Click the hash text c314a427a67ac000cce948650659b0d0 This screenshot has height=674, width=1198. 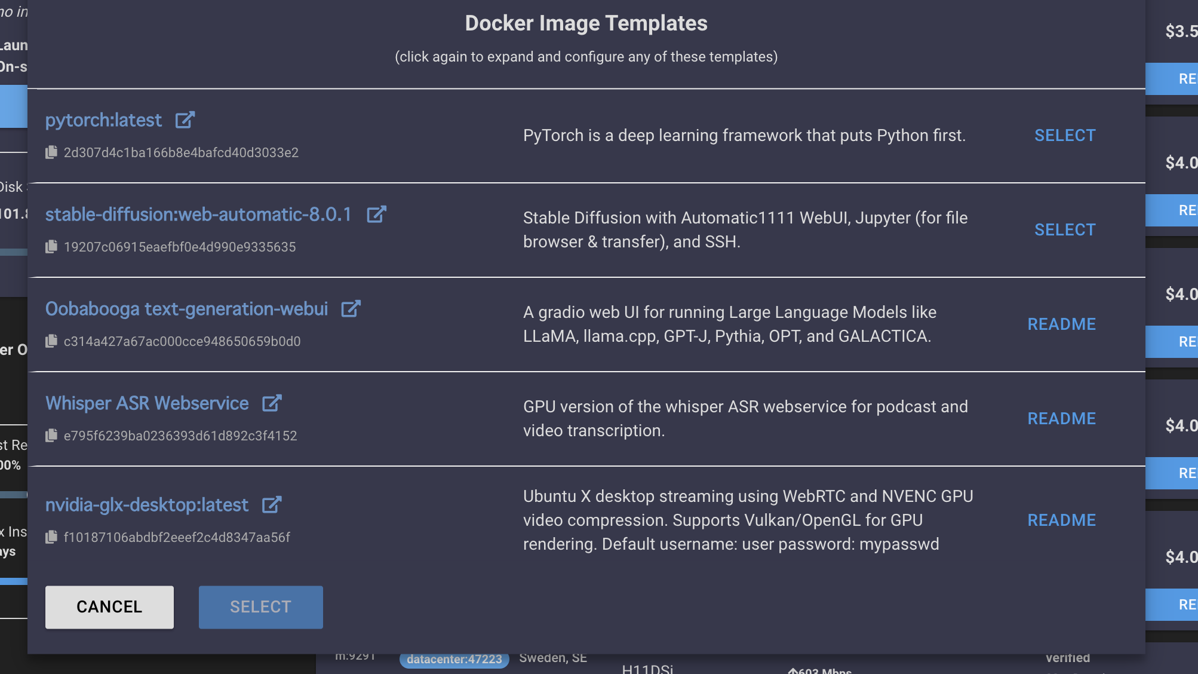pos(182,342)
